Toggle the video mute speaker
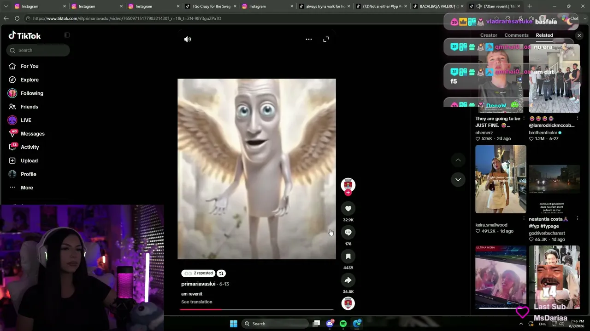 pos(188,39)
